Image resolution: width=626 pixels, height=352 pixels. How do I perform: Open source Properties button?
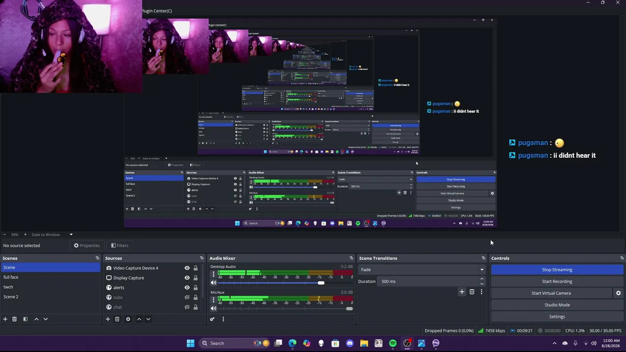(87, 245)
